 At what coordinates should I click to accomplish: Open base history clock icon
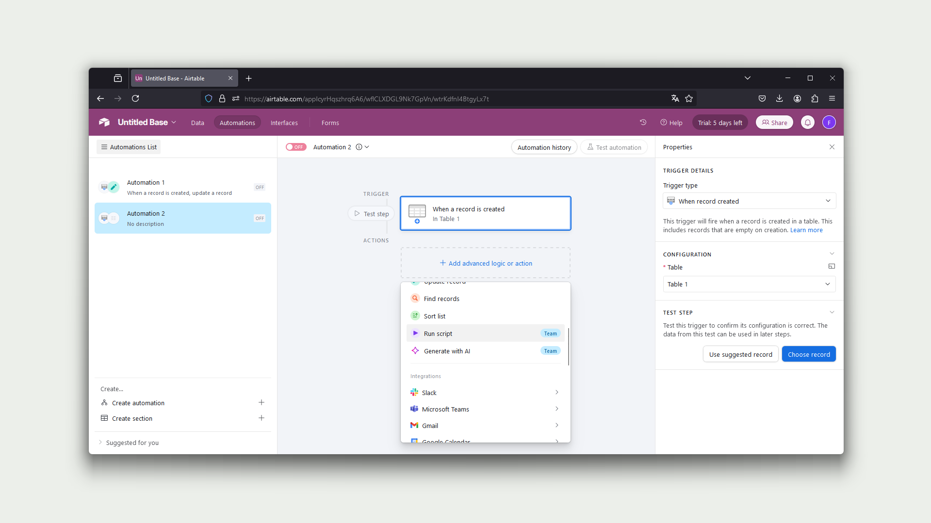pyautogui.click(x=643, y=123)
